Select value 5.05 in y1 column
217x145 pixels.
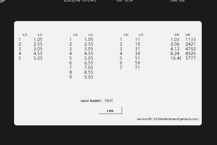(38, 58)
